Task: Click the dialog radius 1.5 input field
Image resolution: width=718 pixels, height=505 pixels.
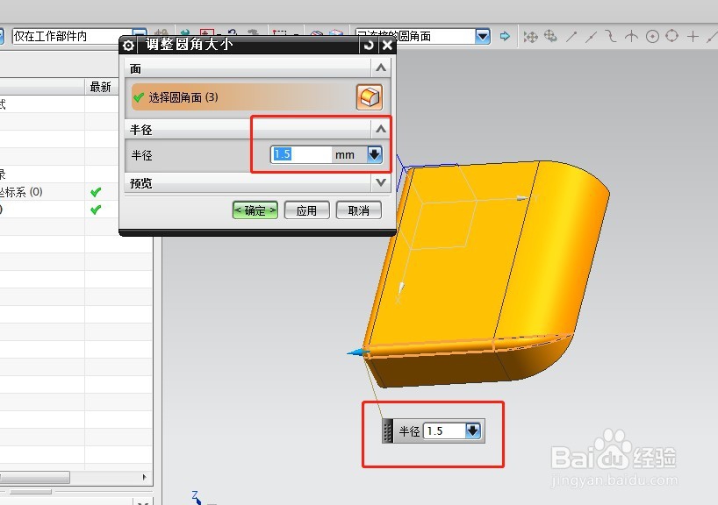Action: [x=301, y=154]
